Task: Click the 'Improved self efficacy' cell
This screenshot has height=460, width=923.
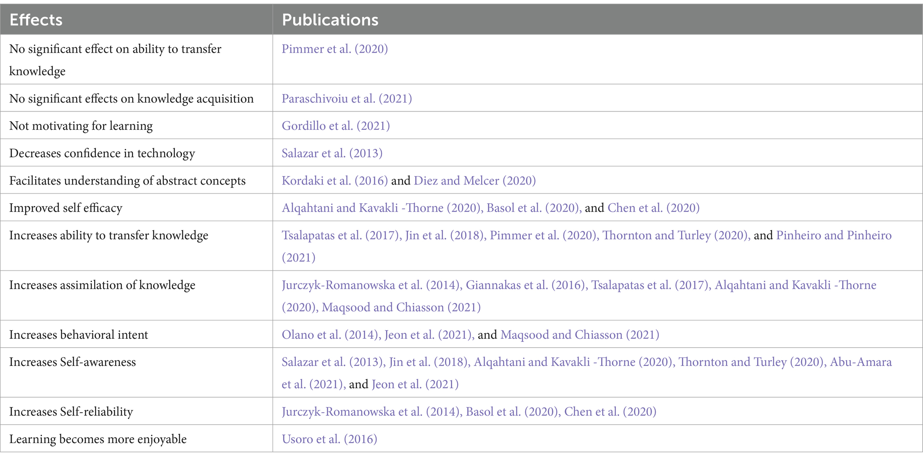Action: pos(137,208)
